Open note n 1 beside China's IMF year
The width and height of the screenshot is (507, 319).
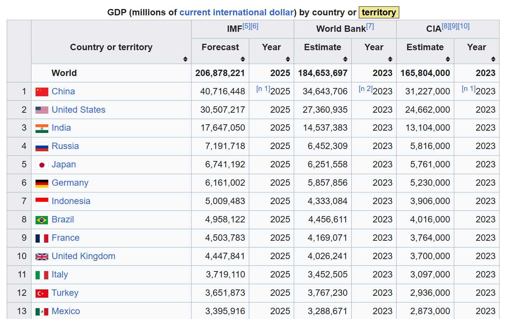coord(263,89)
